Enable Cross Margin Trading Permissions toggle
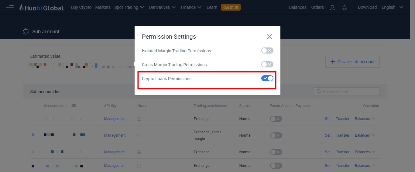This screenshot has height=172, width=415. (x=267, y=64)
